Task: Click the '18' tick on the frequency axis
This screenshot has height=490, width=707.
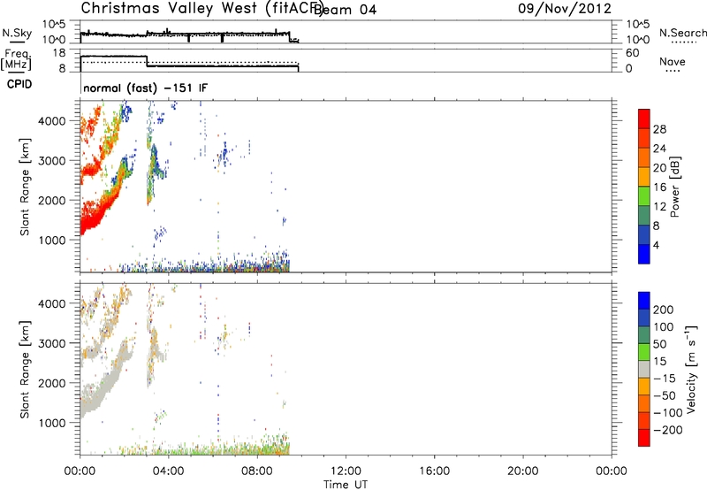Action: pyautogui.click(x=59, y=53)
